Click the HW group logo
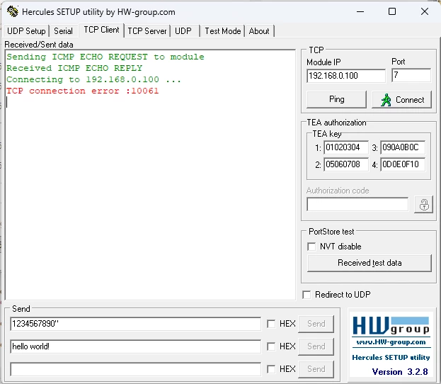Viewport: 441px width, 384px height. pyautogui.click(x=391, y=326)
